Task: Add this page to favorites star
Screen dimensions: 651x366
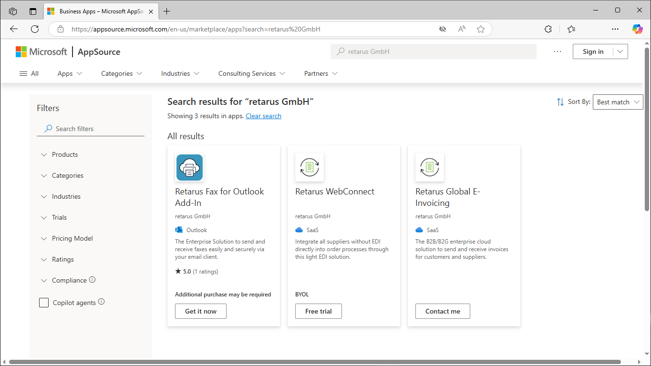Action: coord(481,29)
